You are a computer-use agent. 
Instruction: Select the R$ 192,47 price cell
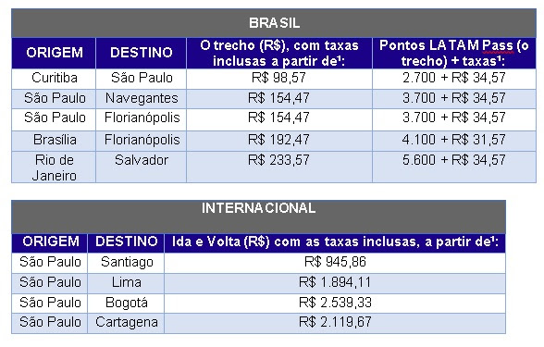(279, 141)
